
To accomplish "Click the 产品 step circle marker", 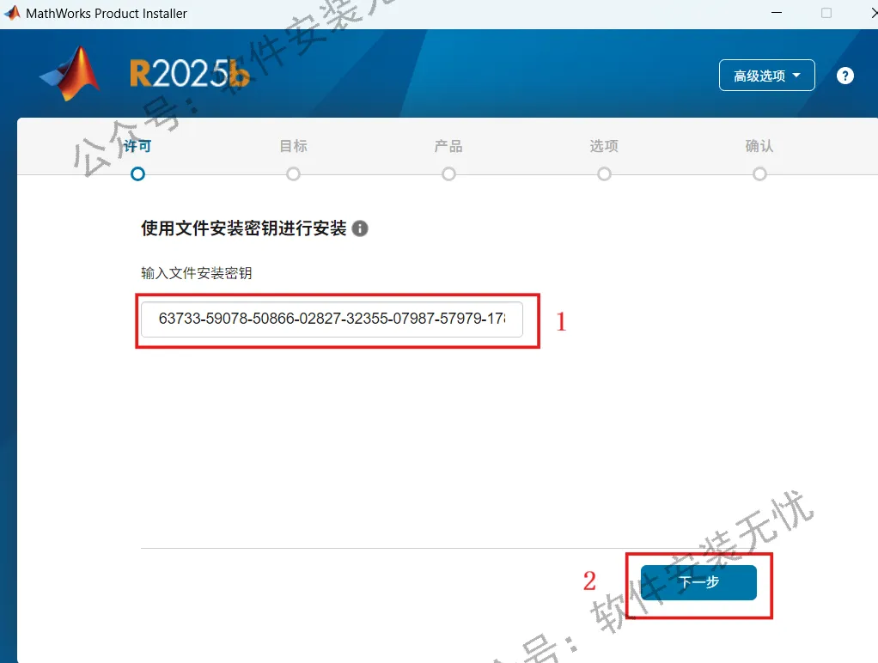I will 448,174.
